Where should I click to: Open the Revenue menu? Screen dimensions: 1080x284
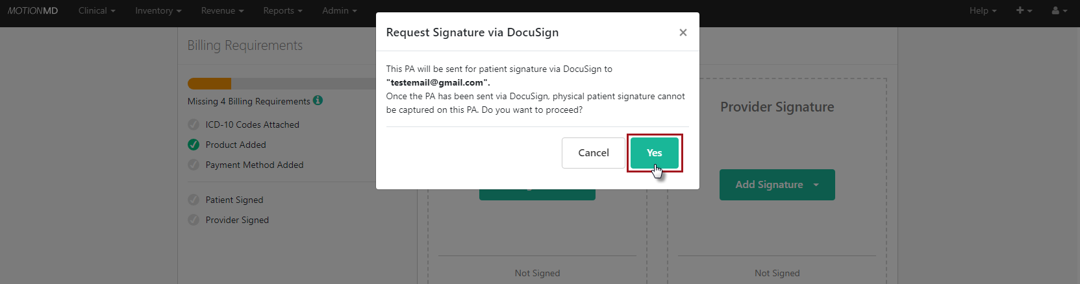pyautogui.click(x=222, y=10)
